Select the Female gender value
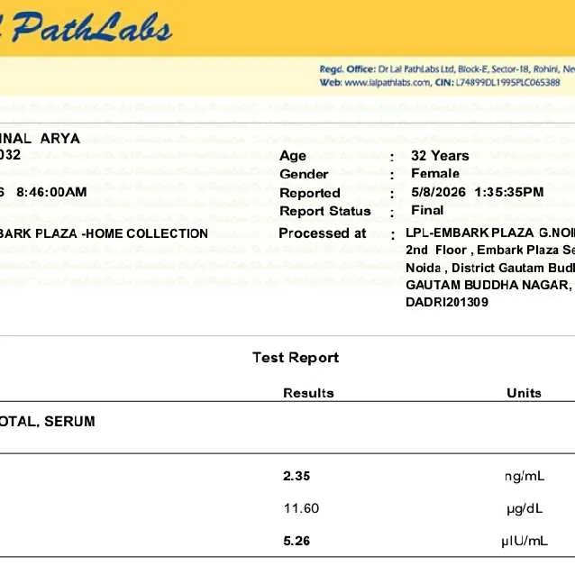This screenshot has width=575, height=575. [x=435, y=173]
